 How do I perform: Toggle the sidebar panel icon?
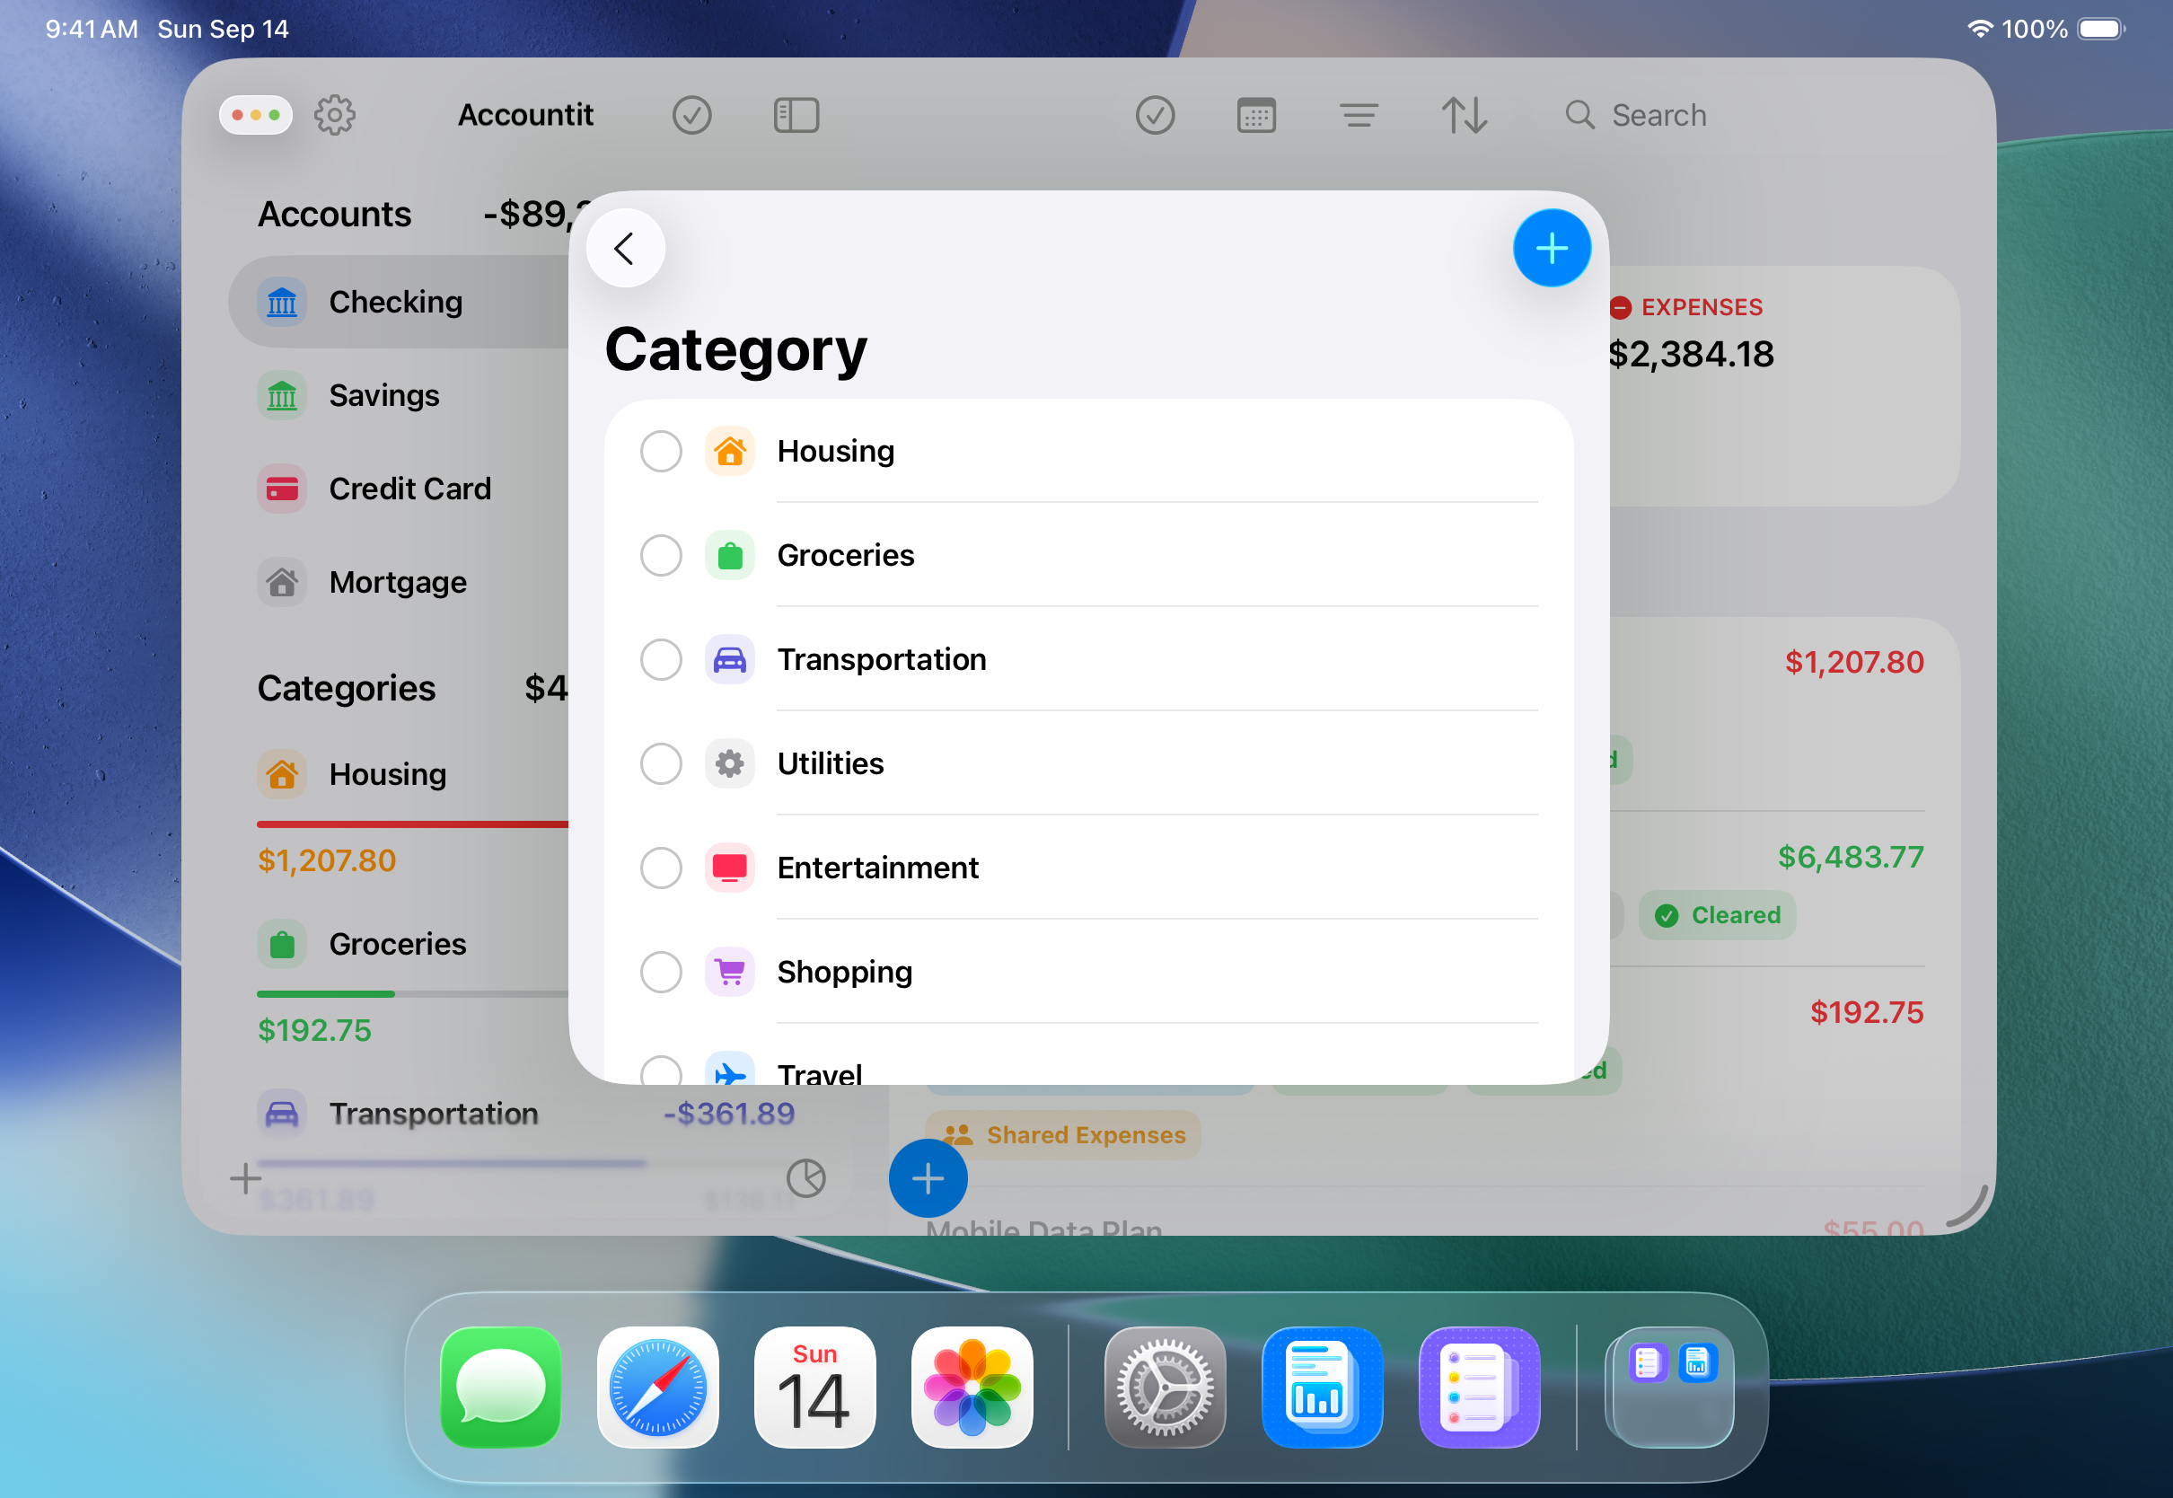pyautogui.click(x=796, y=116)
